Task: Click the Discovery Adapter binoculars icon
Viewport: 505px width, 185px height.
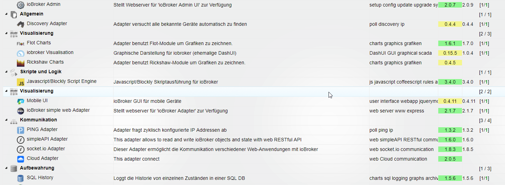Action: point(21,24)
